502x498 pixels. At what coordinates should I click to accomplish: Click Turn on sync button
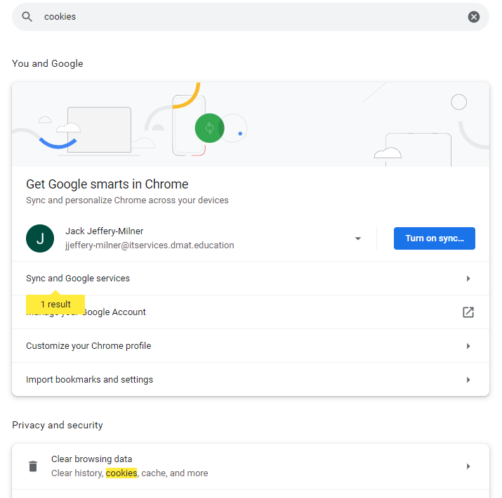pyautogui.click(x=434, y=238)
